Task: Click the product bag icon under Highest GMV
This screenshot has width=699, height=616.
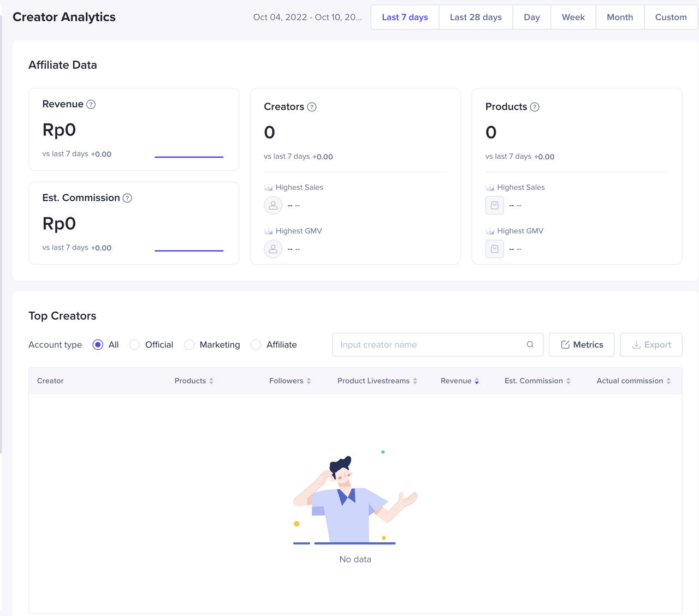Action: [x=494, y=249]
